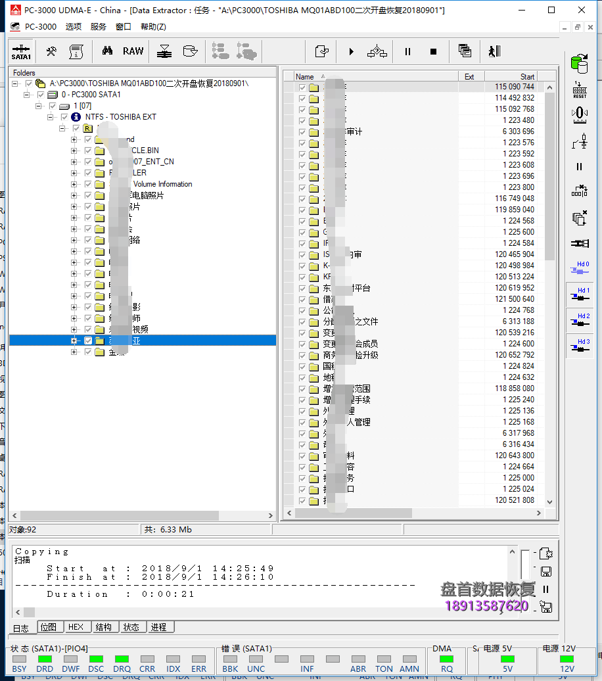Open the 服务 menu

click(99, 27)
